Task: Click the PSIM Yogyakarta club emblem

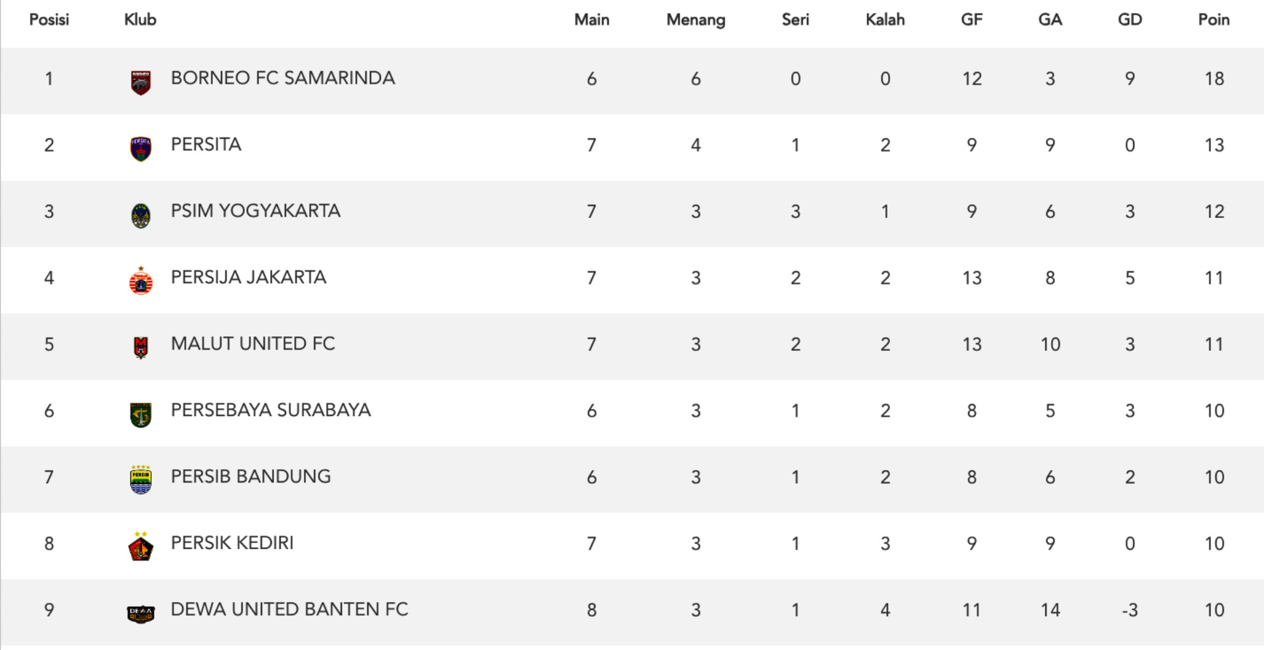Action: point(140,215)
